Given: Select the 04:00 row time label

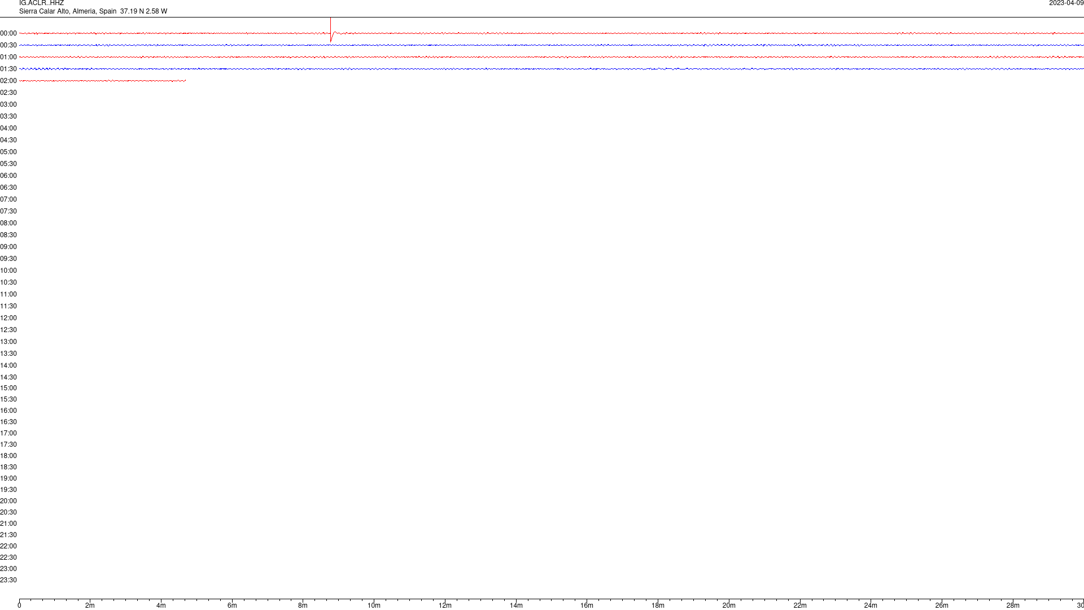Looking at the screenshot, I should coord(8,128).
